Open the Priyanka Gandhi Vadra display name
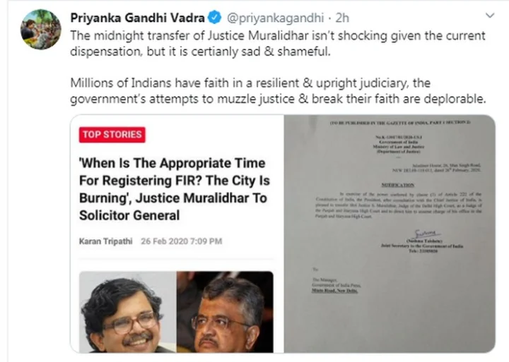 pyautogui.click(x=137, y=18)
